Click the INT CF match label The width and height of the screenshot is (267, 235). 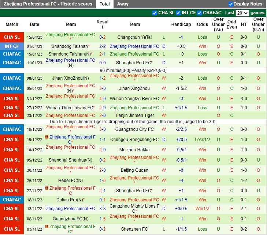12,46
